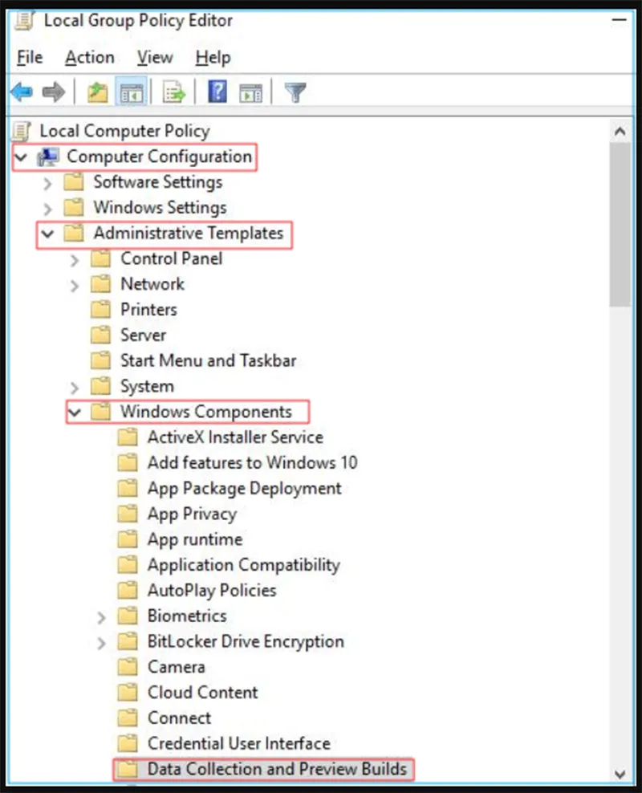Expand the Software Settings node

coord(47,182)
